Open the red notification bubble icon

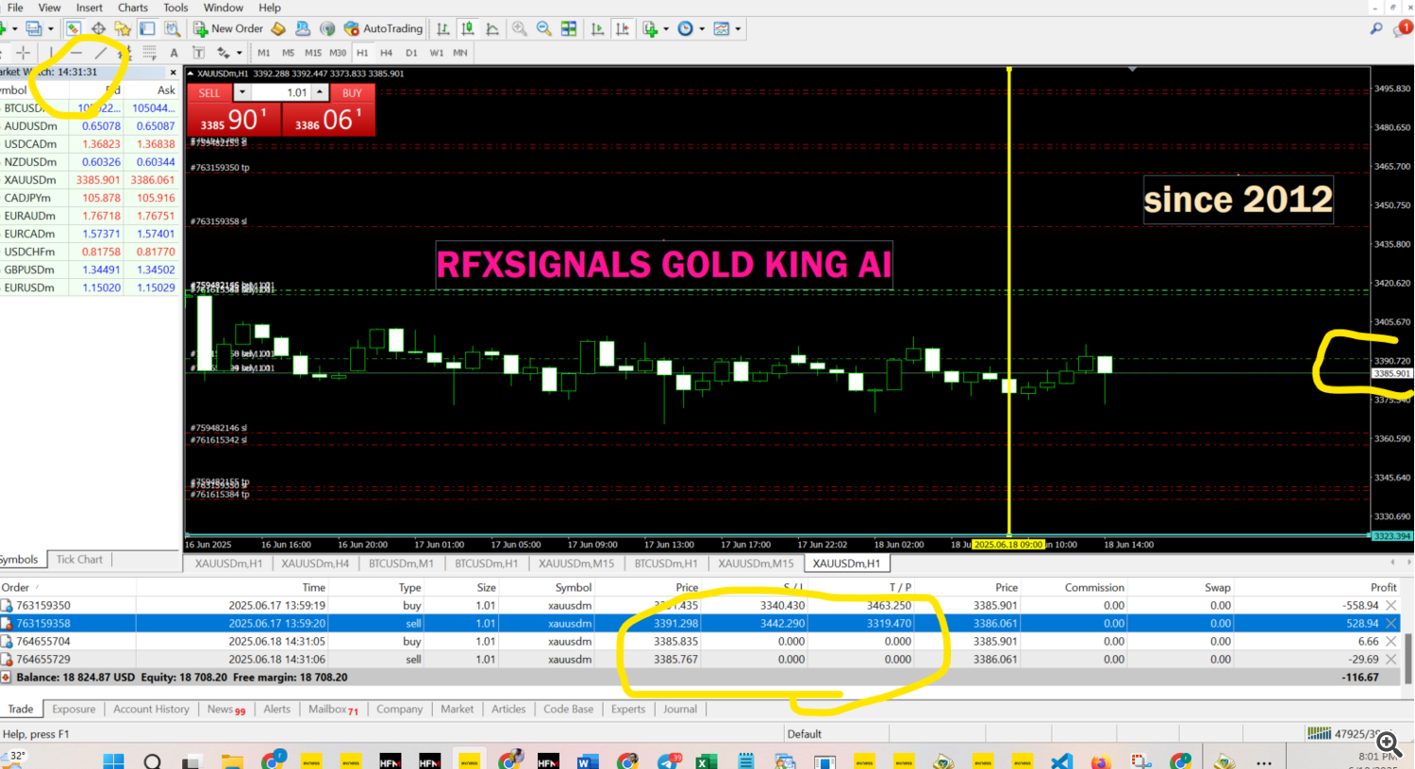pos(1404,28)
